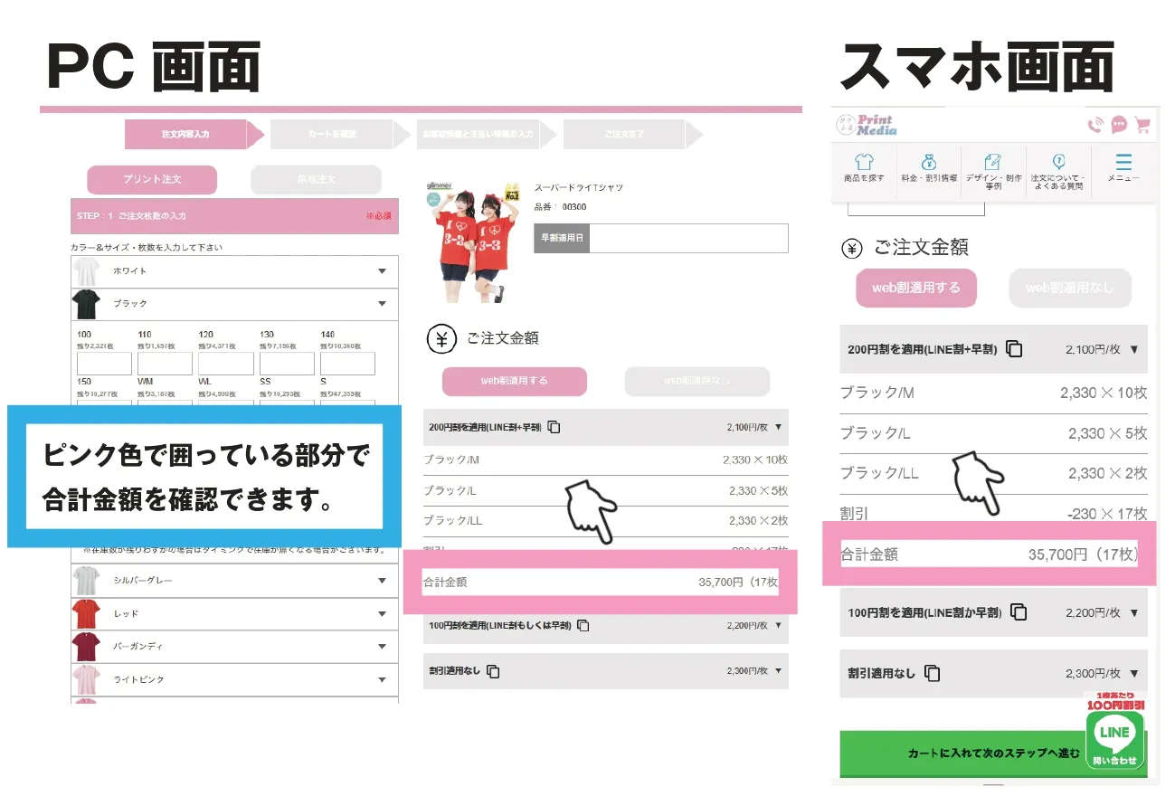Expand the シルバーグレー color row

(x=234, y=580)
